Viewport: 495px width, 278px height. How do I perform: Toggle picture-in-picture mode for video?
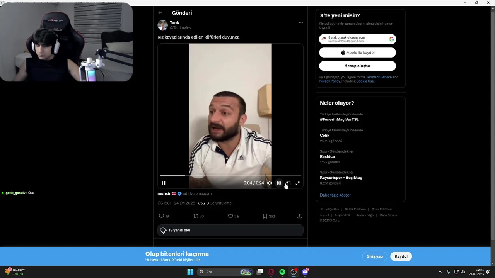click(288, 183)
